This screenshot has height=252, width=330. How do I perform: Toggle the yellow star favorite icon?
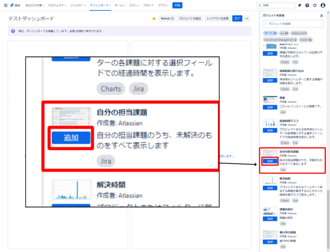(x=154, y=18)
